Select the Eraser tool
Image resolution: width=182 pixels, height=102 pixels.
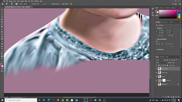2,37
